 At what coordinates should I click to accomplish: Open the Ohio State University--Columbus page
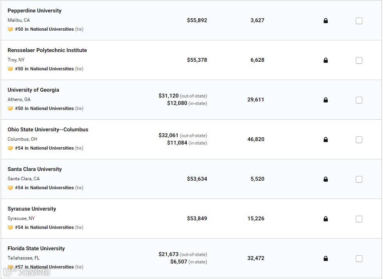(48, 129)
